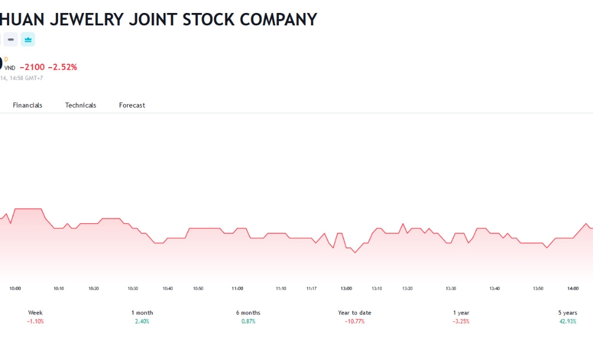Image resolution: width=593 pixels, height=355 pixels.
Task: Click the 13:50 time axis label
Action: [x=538, y=289]
